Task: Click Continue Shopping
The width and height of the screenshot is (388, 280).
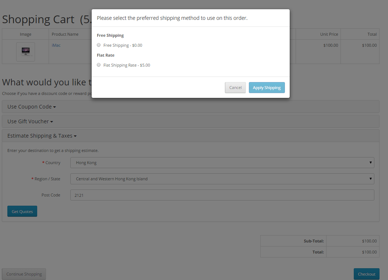Action: [x=24, y=274]
